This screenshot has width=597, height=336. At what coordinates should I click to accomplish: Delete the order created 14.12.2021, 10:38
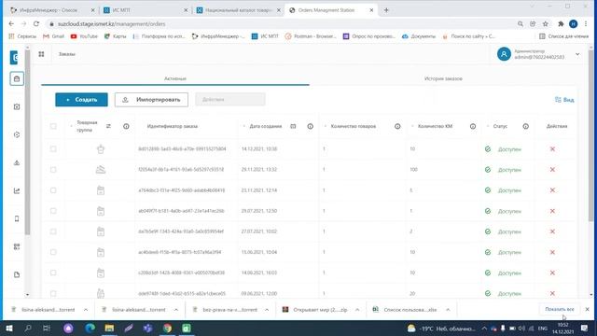[552, 149]
